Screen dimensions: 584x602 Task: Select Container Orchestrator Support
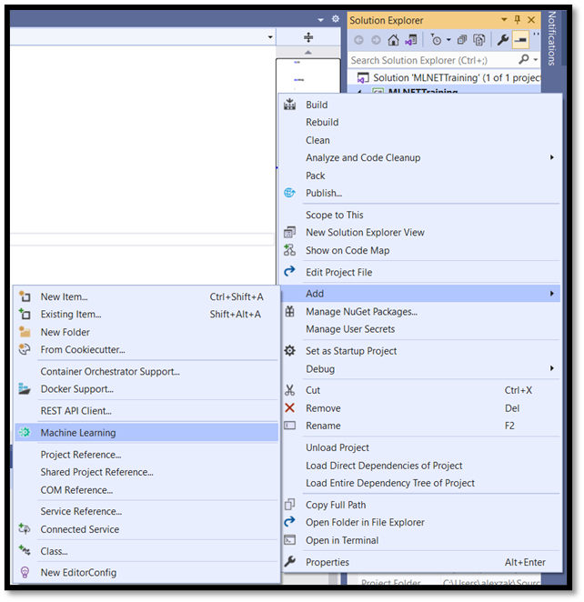click(146, 372)
